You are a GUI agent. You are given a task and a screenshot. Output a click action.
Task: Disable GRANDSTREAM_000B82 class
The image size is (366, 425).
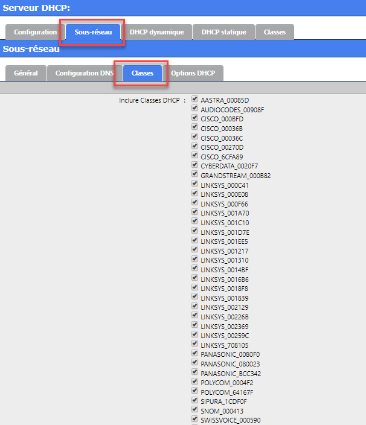(194, 174)
